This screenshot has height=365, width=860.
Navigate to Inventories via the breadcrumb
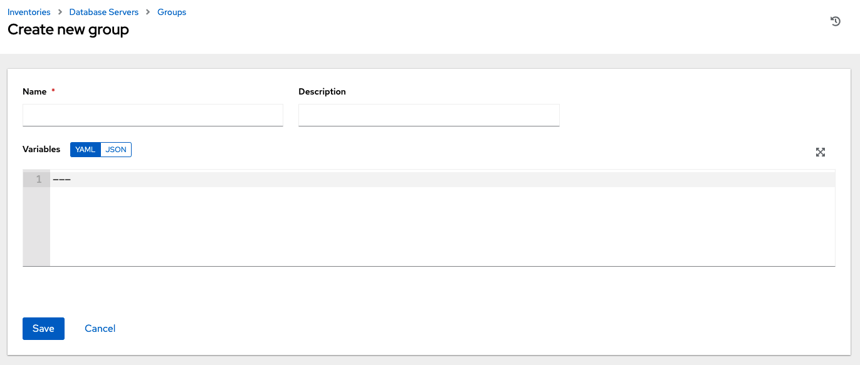click(29, 11)
